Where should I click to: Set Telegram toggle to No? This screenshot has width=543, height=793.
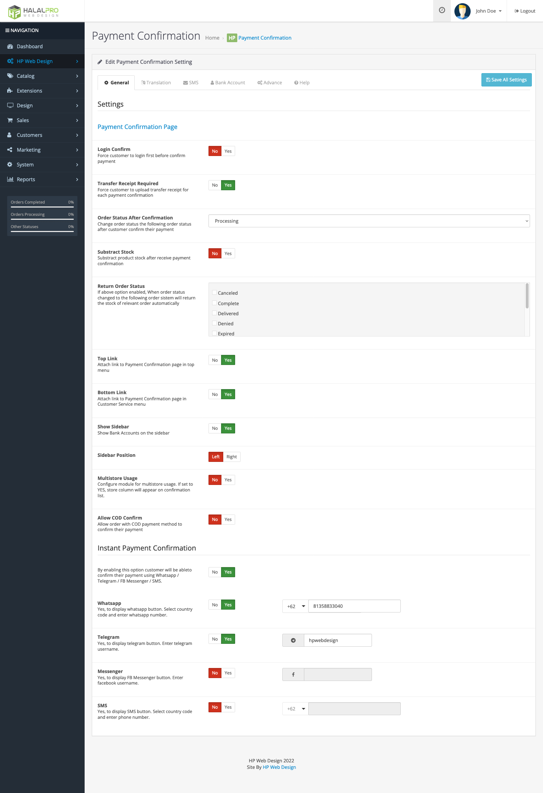coord(215,639)
